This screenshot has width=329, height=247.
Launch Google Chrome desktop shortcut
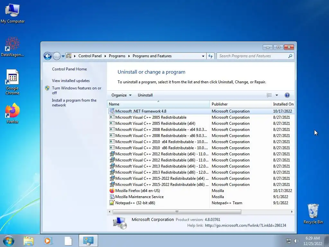click(13, 82)
